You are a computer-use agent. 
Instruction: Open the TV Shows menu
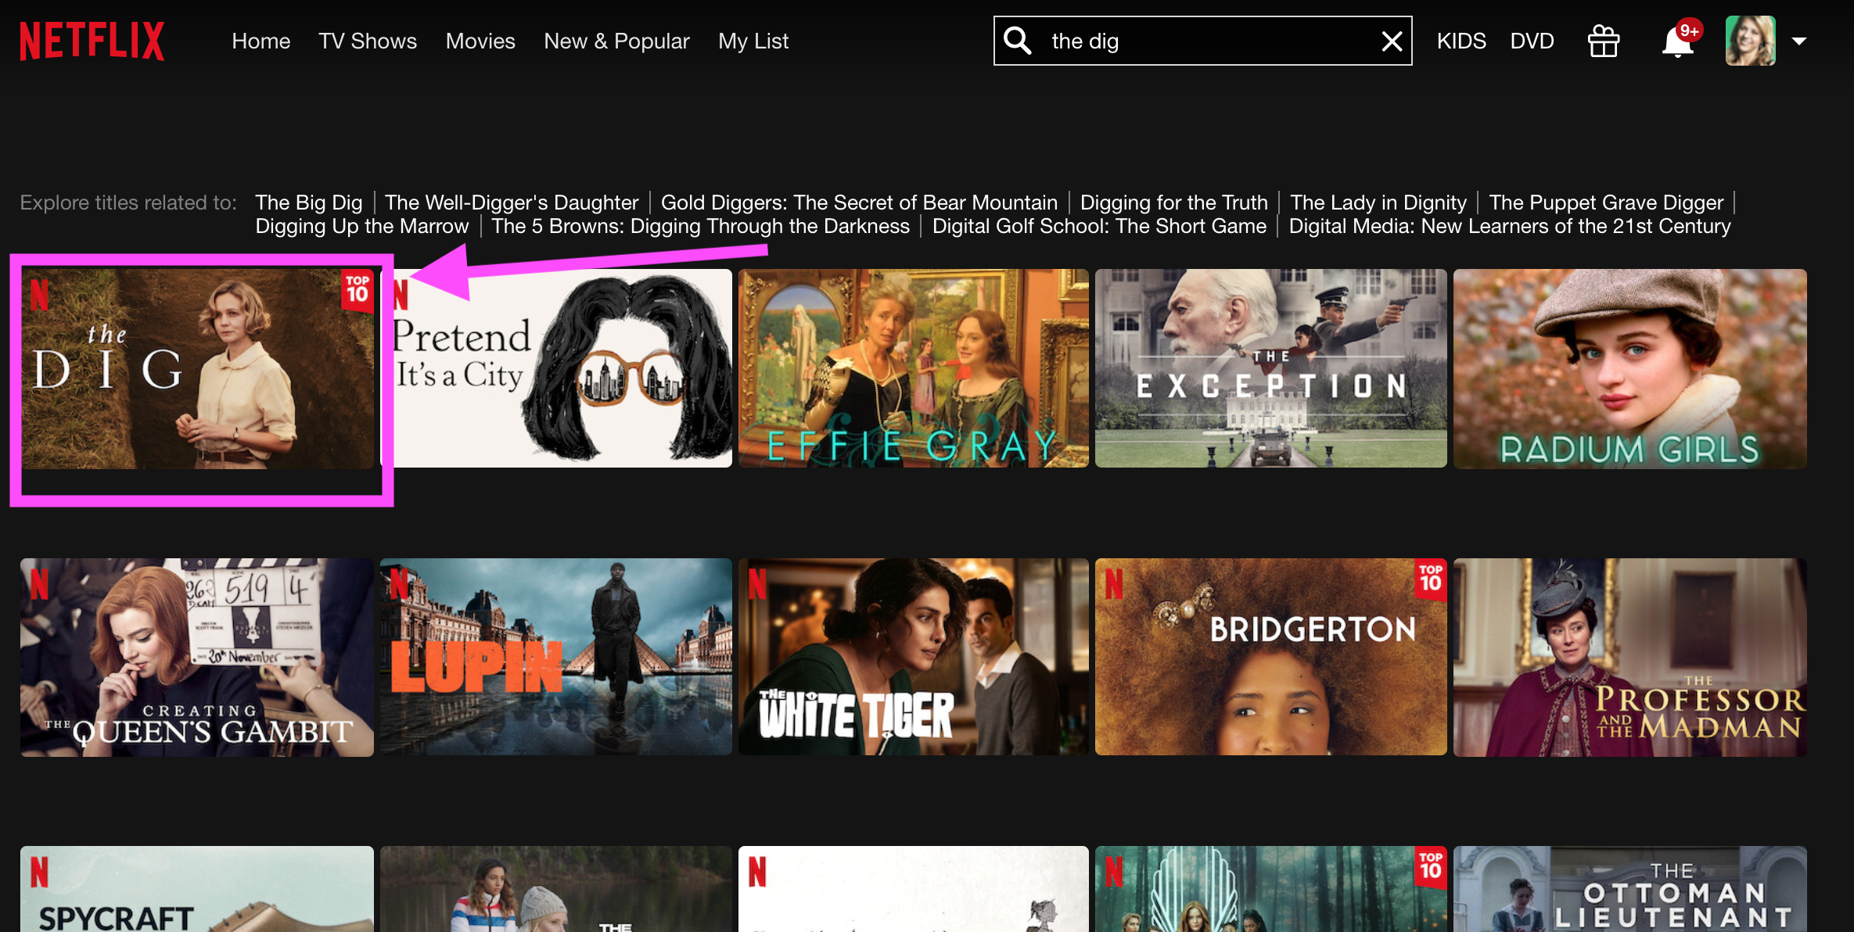pyautogui.click(x=367, y=41)
